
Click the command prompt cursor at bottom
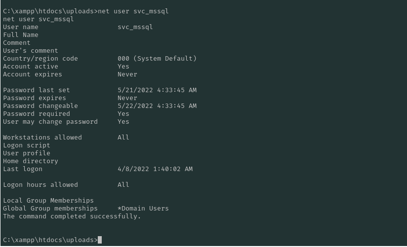pos(100,240)
